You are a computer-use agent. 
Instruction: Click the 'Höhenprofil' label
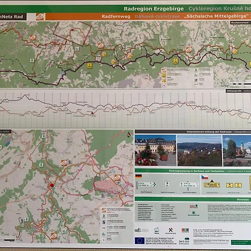pos(234,91)
